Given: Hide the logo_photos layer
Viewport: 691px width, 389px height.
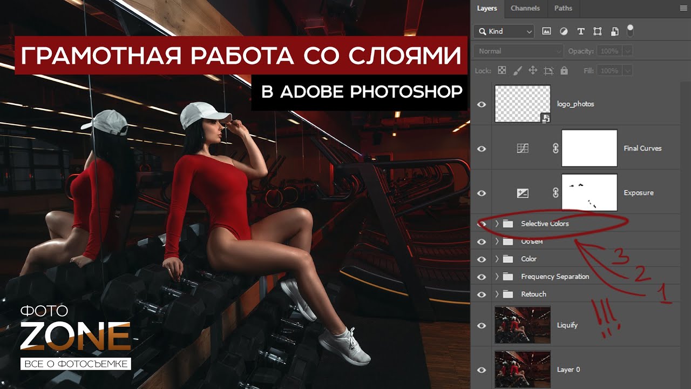Looking at the screenshot, I should pyautogui.click(x=482, y=104).
